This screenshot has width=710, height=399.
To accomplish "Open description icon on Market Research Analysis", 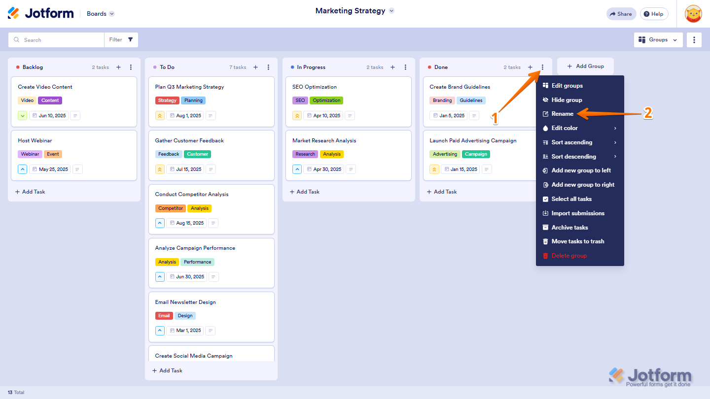I will pyautogui.click(x=350, y=169).
